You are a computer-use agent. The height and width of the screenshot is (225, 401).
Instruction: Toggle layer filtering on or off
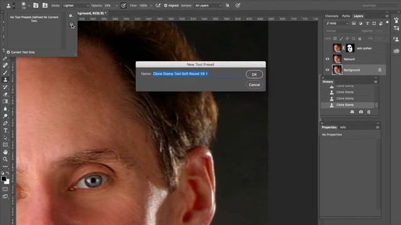(387, 22)
